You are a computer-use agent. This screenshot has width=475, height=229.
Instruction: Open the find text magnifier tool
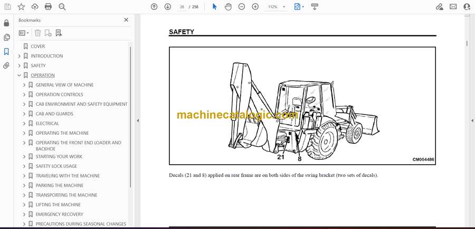[62, 7]
